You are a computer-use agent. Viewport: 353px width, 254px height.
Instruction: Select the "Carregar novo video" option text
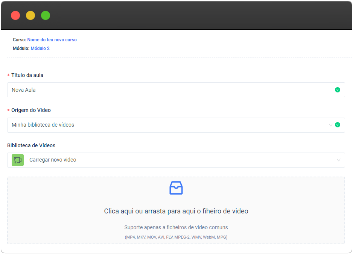coord(53,160)
